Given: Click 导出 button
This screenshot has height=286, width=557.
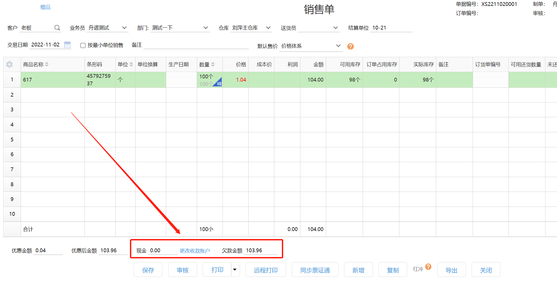Looking at the screenshot, I should pos(452,270).
